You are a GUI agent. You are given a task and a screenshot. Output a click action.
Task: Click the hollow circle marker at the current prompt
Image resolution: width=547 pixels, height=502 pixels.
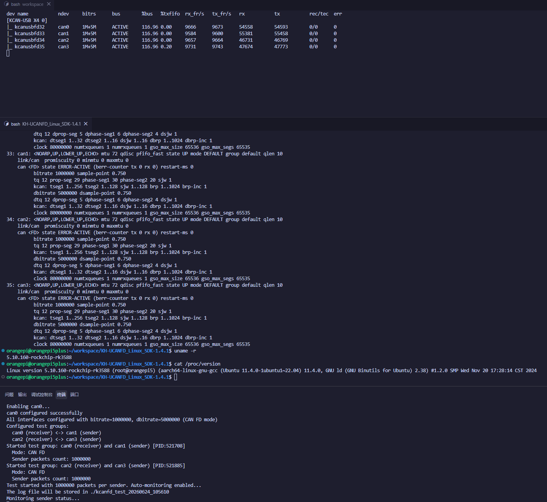(x=3, y=377)
